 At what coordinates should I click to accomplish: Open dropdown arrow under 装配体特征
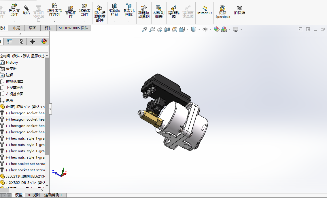click(115, 21)
